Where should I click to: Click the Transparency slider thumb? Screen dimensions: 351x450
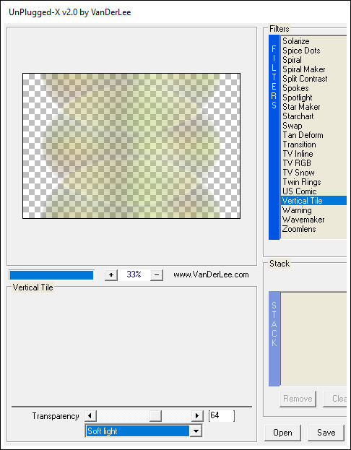(x=155, y=415)
